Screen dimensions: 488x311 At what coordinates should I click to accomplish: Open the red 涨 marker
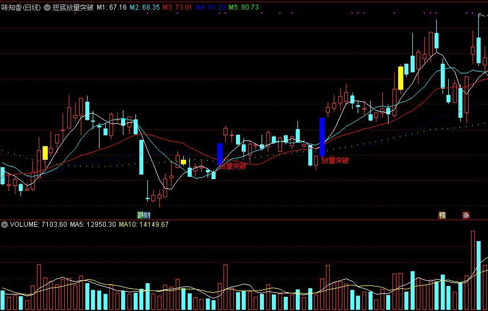(x=466, y=215)
